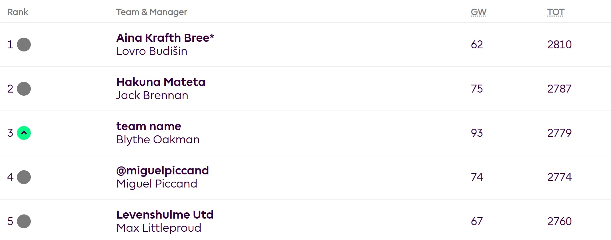Viewport: 611px width, 240px height.
Task: Open team page for Hakuna Mateta
Action: (x=161, y=82)
